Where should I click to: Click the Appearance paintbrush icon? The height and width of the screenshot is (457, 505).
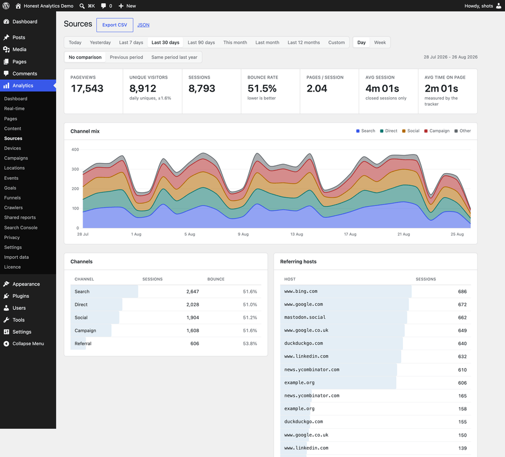click(x=6, y=284)
